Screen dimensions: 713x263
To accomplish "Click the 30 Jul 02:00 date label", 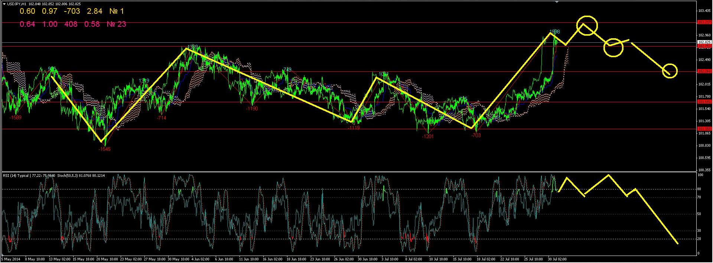I will point(557,259).
